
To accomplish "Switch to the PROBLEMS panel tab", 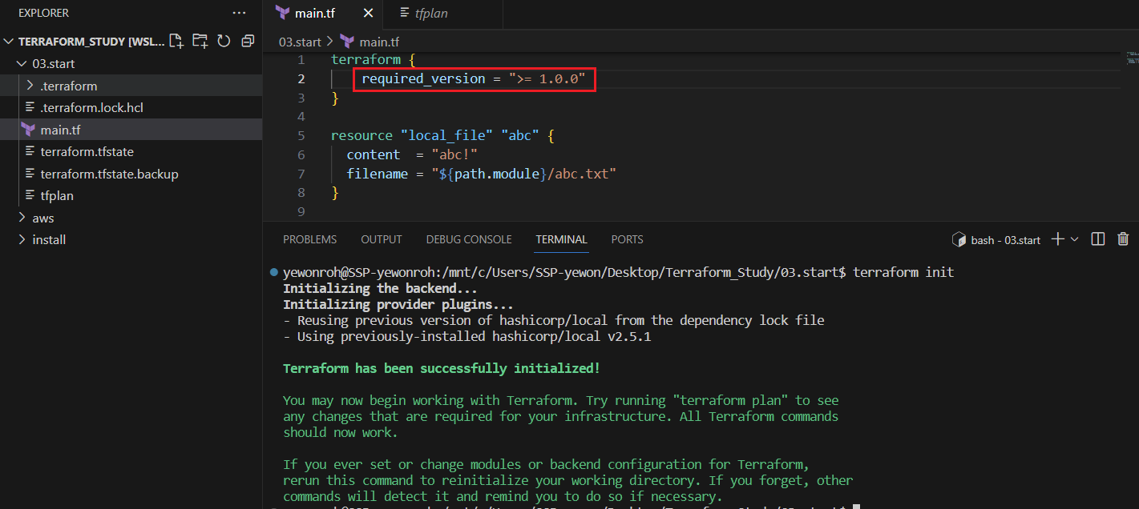I will (x=309, y=239).
